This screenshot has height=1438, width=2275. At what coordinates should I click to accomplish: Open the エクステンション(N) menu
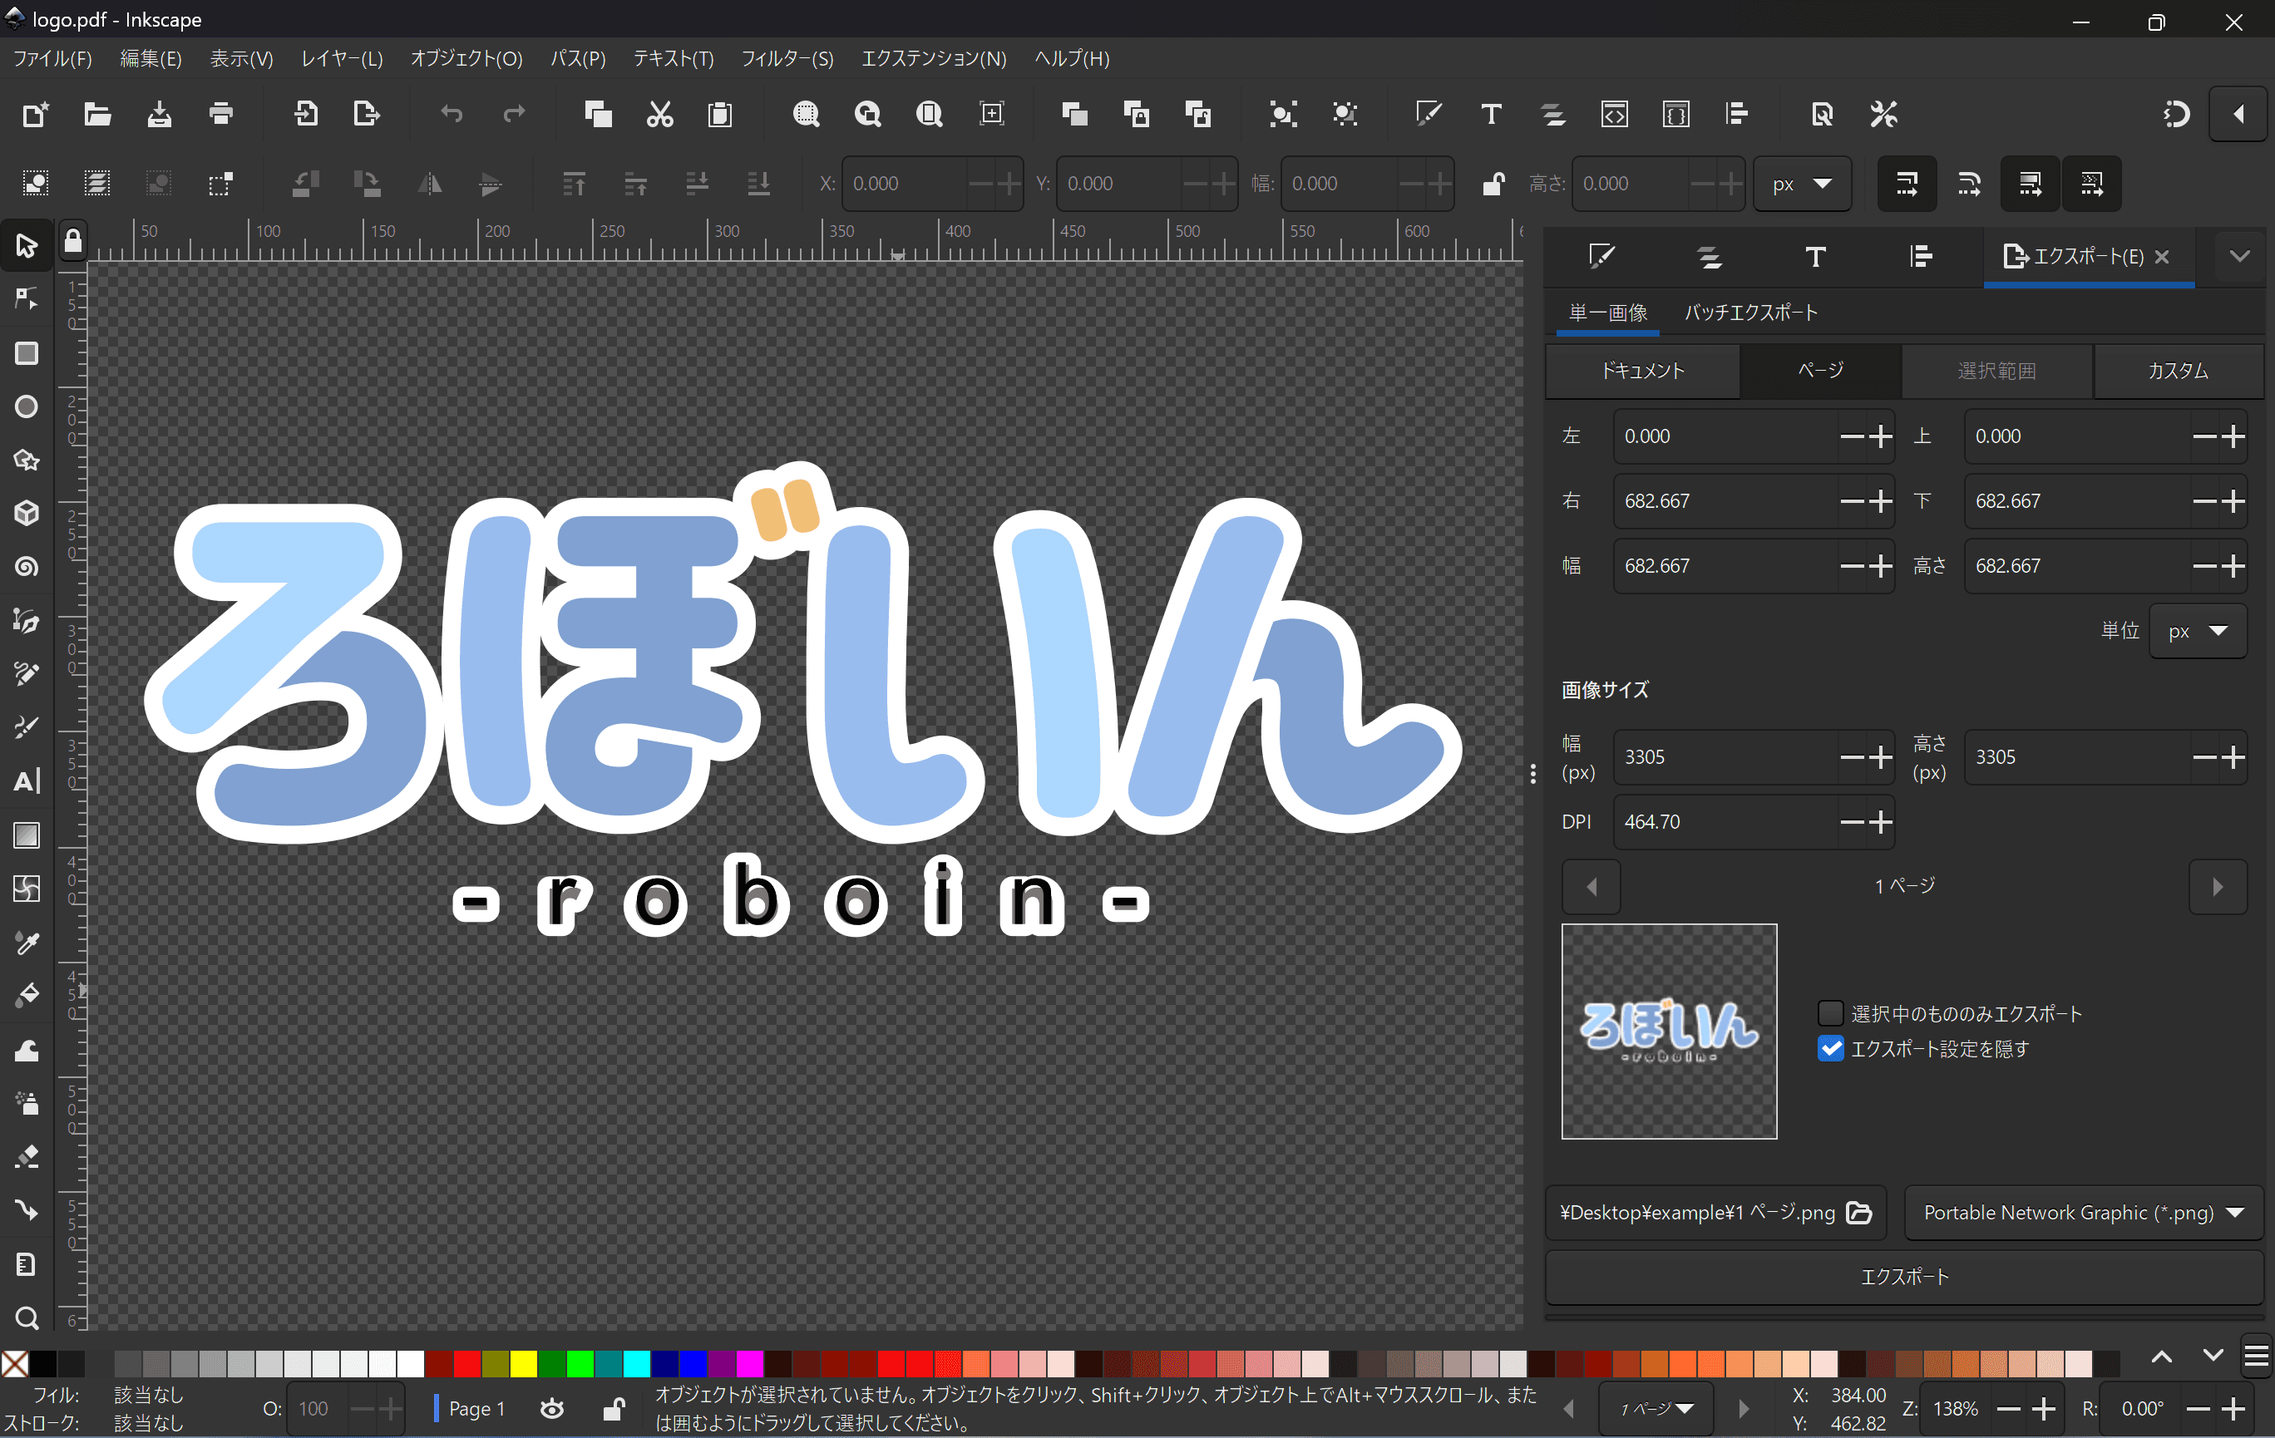pyautogui.click(x=934, y=58)
